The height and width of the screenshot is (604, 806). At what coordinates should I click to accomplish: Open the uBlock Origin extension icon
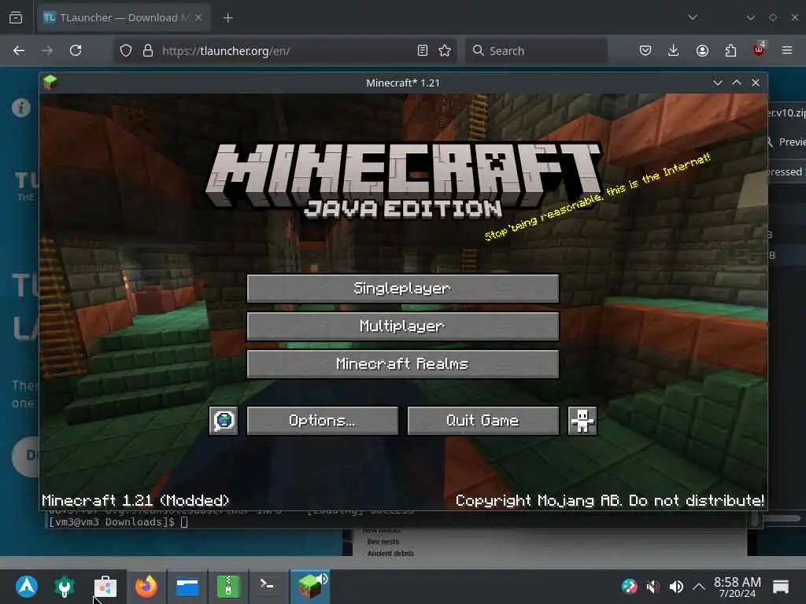(x=759, y=50)
